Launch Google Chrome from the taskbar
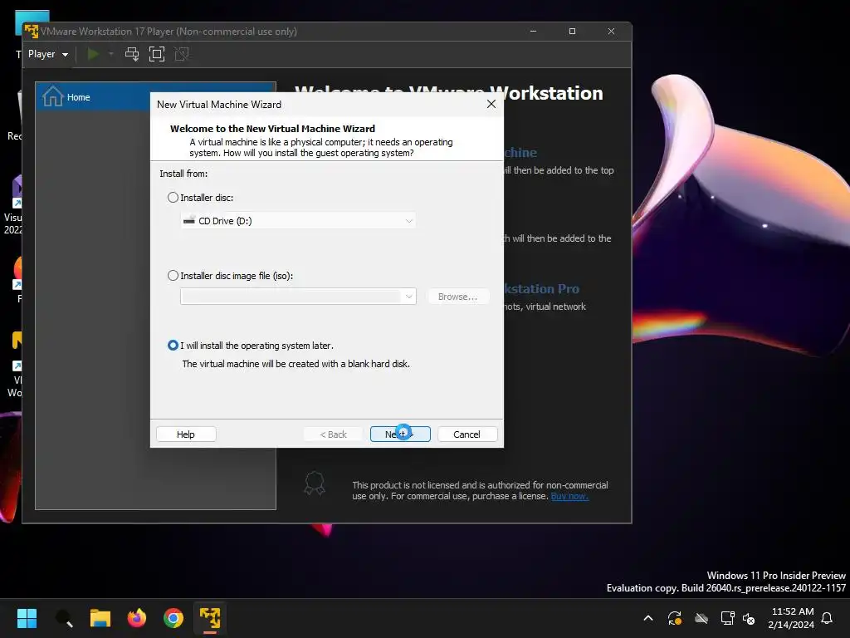850x638 pixels. (x=173, y=618)
